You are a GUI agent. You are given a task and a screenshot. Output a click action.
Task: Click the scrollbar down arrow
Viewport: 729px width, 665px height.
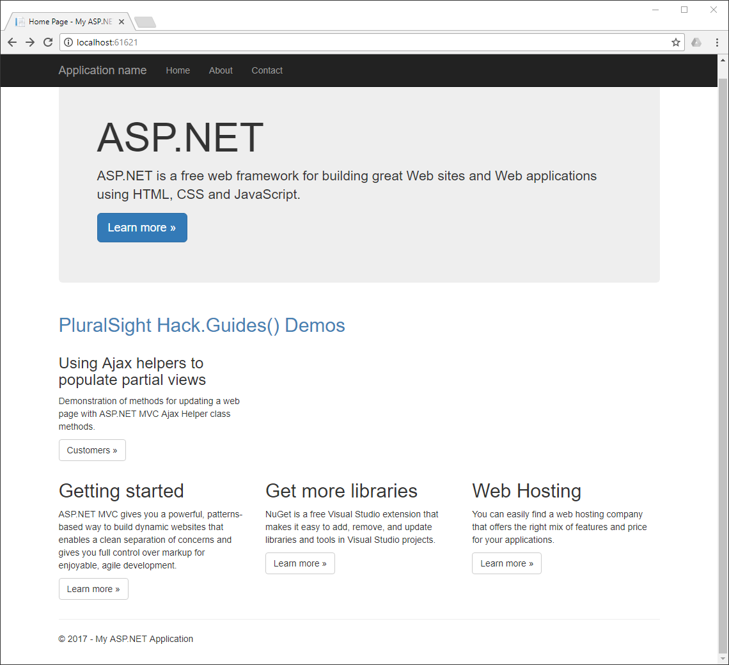[723, 659]
